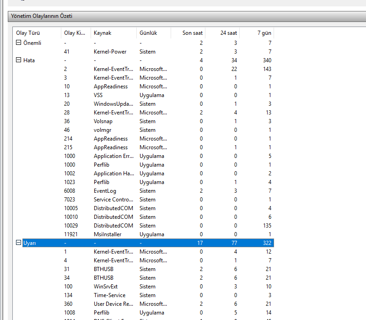Select the Önemli summary row
The width and height of the screenshot is (366, 320).
tap(148, 43)
